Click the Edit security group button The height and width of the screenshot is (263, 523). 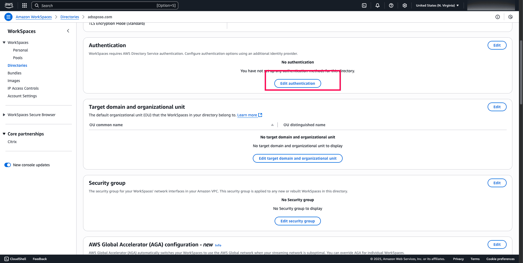click(297, 221)
